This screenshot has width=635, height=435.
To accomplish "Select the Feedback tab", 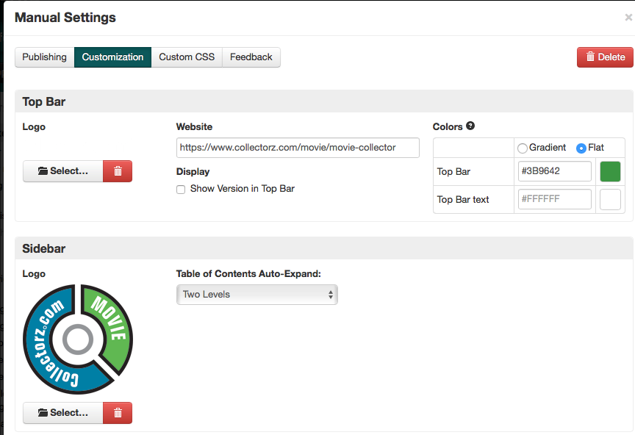I will 251,57.
